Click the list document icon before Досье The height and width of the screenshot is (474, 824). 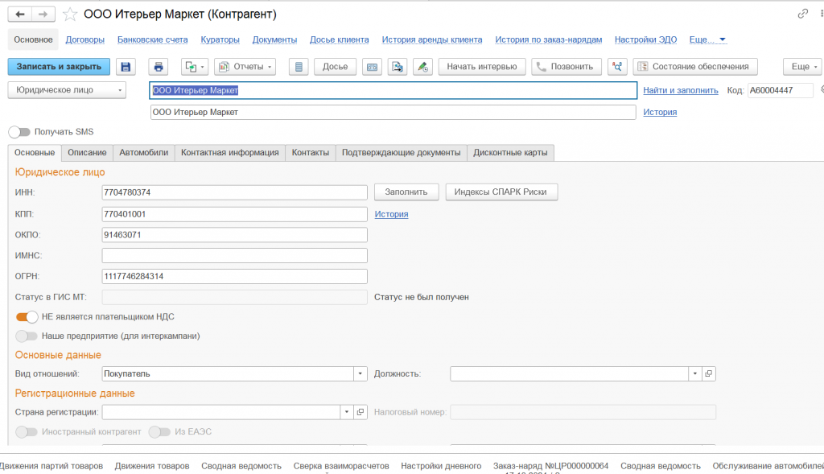[299, 67]
